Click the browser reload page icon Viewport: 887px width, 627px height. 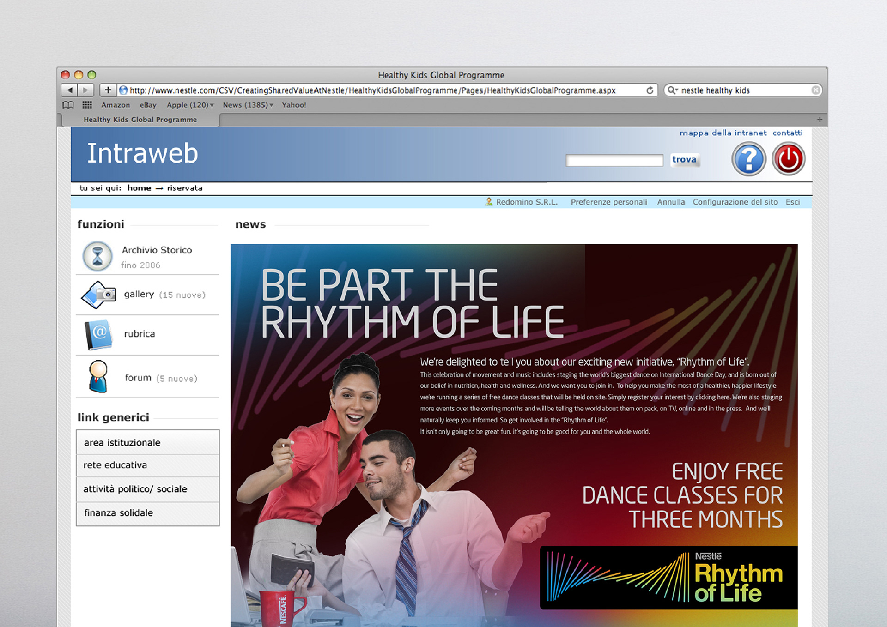(x=650, y=90)
